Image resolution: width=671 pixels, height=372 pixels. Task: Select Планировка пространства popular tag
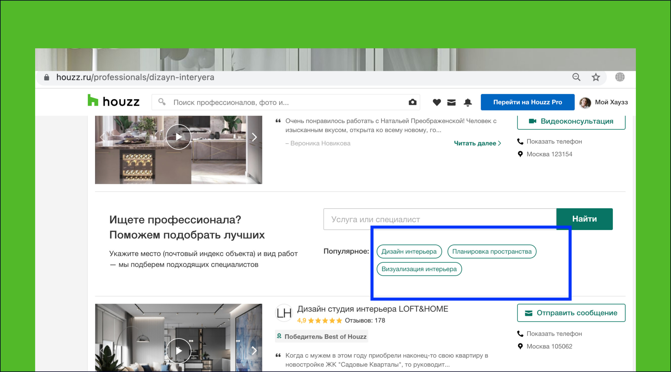tap(492, 252)
